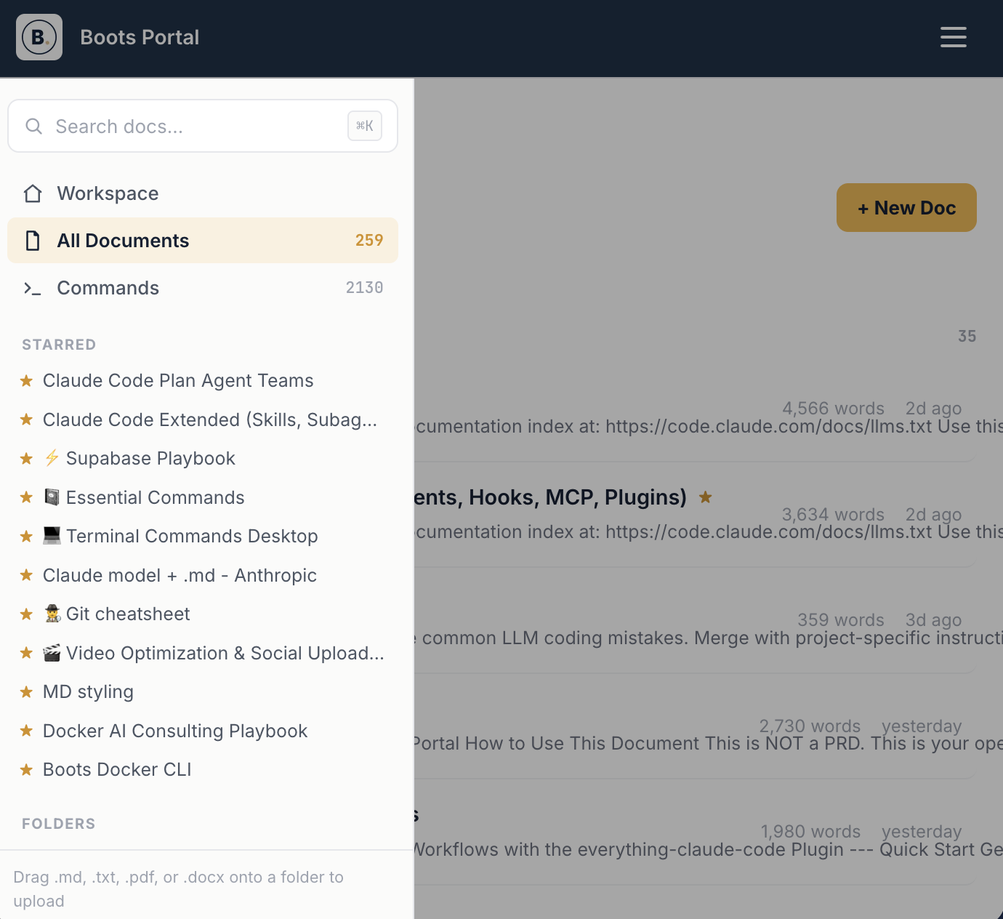Click the 259 document count badge
This screenshot has height=919, width=1003.
click(369, 241)
